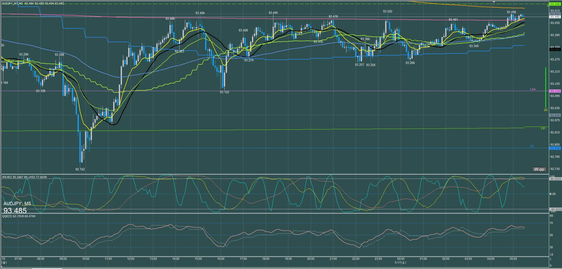Click the S1 support line label
Image resolution: width=562 pixels, height=269 pixels.
532,146
